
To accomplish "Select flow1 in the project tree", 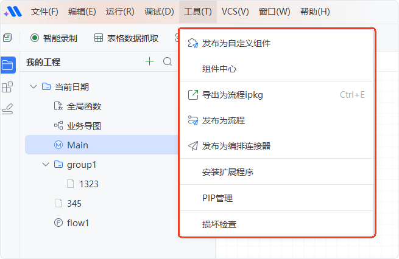I will coord(78,223).
